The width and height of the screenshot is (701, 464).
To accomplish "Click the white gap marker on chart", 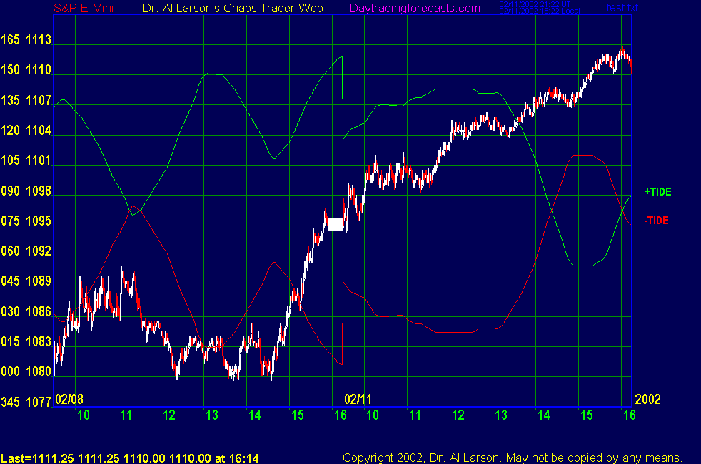I will 336,224.
